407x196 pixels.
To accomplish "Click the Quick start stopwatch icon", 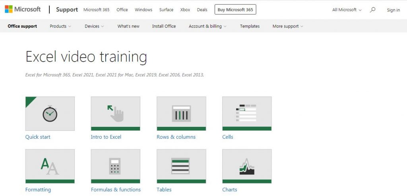I will [50, 114].
